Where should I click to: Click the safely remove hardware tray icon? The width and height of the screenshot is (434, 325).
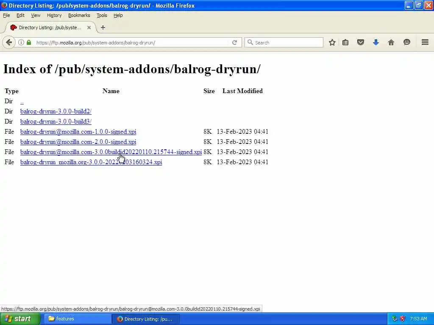395,319
